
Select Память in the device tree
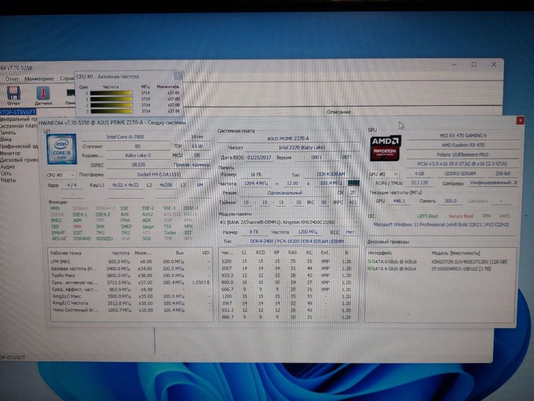(8, 133)
